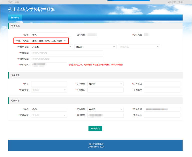
Task: Click the student 手机号码 field
Action: (x=49, y=65)
